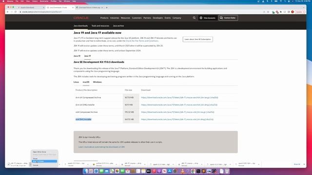
Task: Switch to the Windows downloads tab
Action: click(97, 82)
